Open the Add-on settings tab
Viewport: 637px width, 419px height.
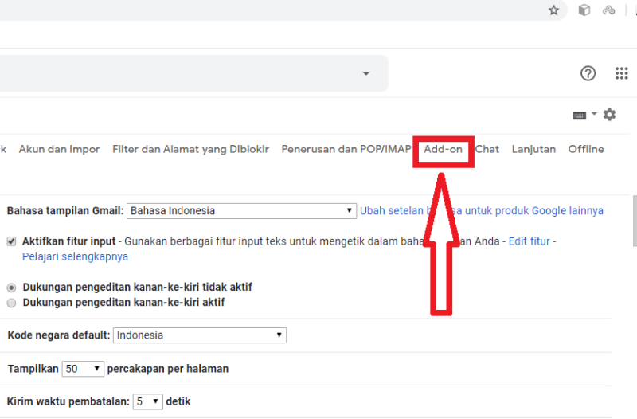click(x=444, y=149)
